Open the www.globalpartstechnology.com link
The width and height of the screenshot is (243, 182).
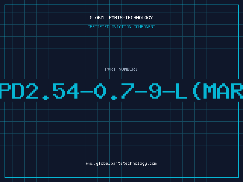pos(121,163)
